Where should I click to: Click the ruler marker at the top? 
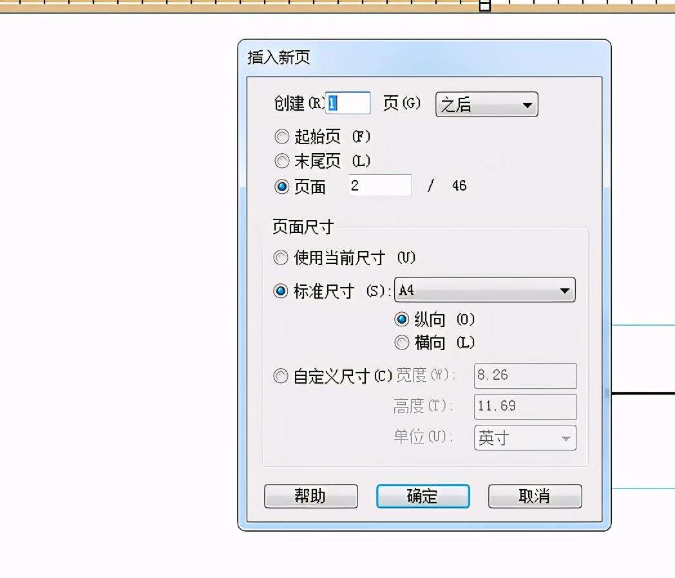coord(485,6)
